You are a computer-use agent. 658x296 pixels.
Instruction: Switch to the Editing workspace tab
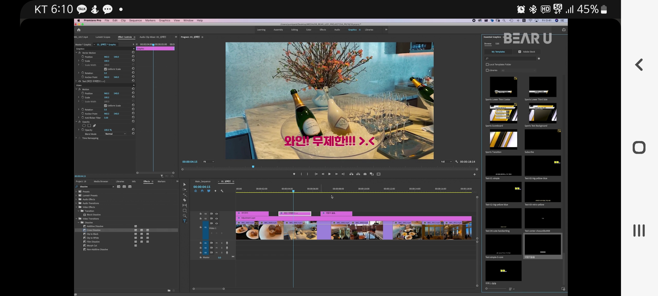(294, 30)
